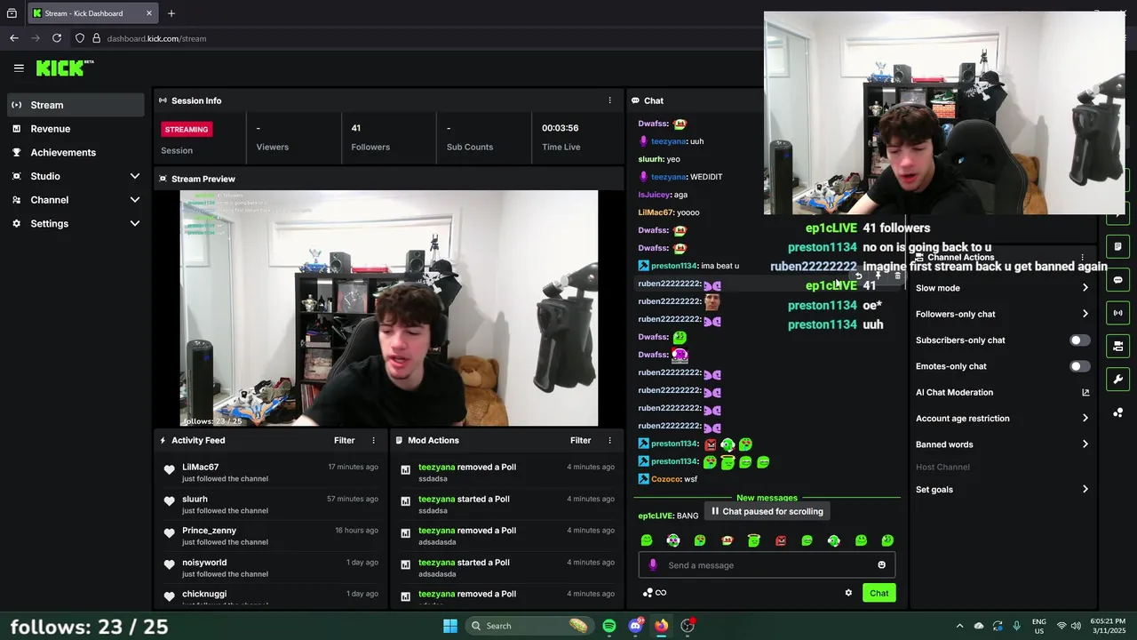The width and height of the screenshot is (1137, 640).
Task: Open the chat-bubble panel icon on right rail
Action: point(1117,280)
